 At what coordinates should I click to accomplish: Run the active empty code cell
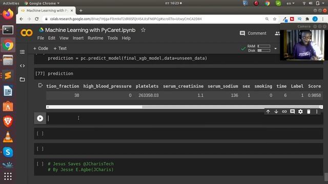[40, 118]
